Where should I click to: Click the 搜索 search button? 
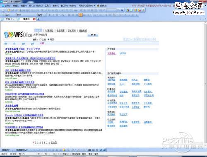coord(93,35)
